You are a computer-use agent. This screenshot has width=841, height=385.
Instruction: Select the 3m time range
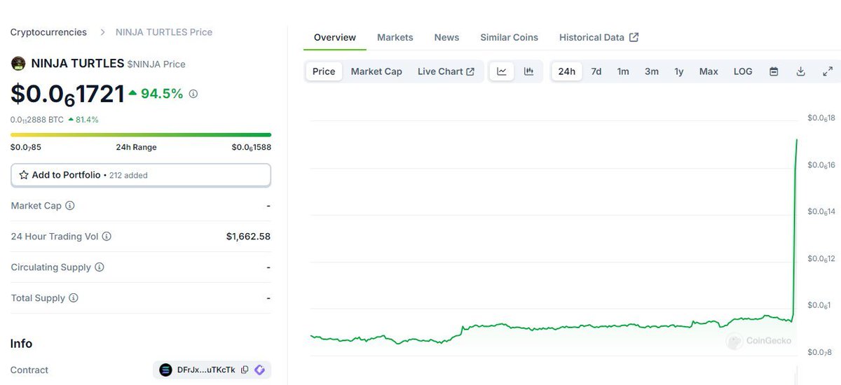[x=652, y=71]
